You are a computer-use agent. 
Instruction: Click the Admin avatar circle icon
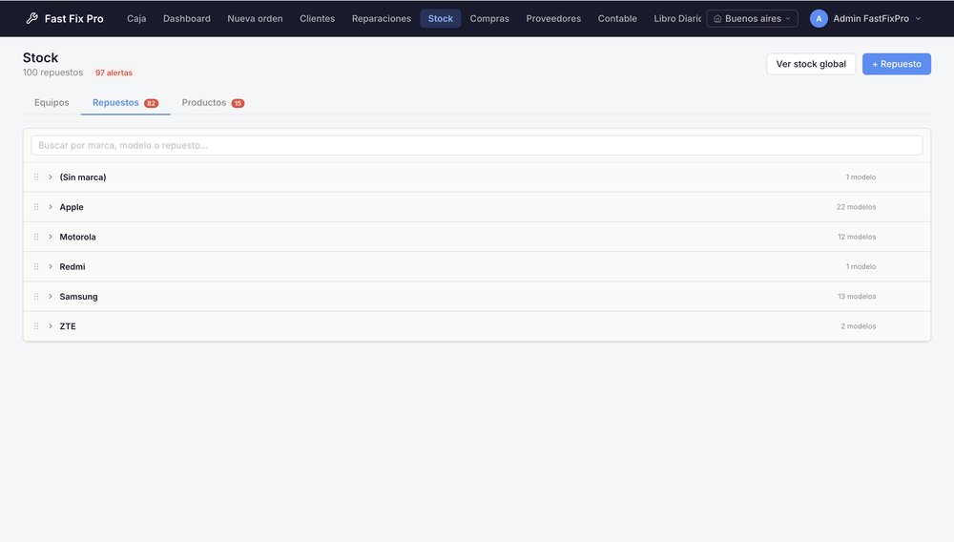pos(819,18)
